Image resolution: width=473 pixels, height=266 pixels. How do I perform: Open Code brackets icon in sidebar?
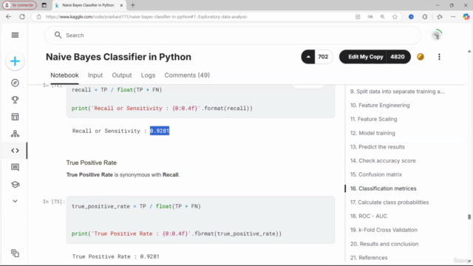point(15,151)
